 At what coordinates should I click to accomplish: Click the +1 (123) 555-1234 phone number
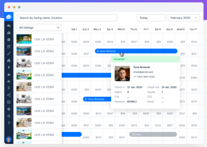pyautogui.click(x=144, y=77)
